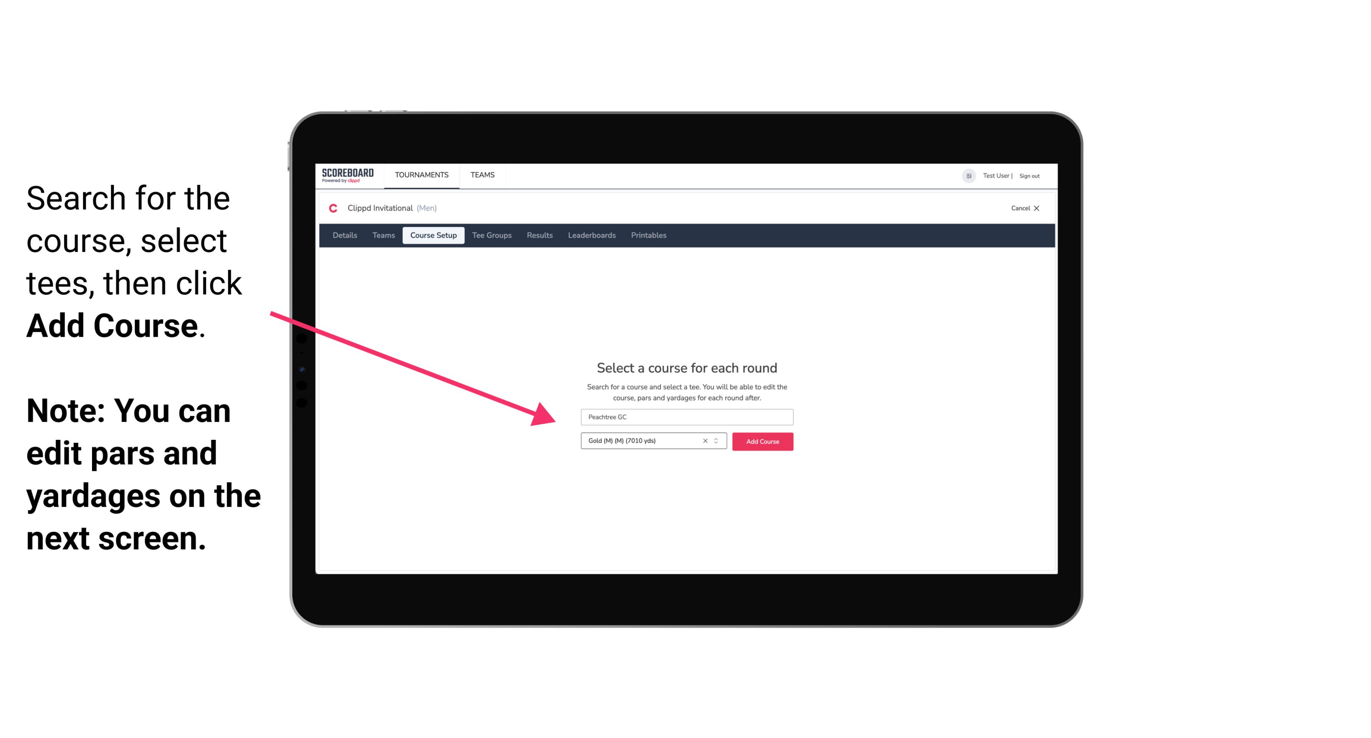
Task: Open the Tee Groups tab
Action: coord(490,235)
